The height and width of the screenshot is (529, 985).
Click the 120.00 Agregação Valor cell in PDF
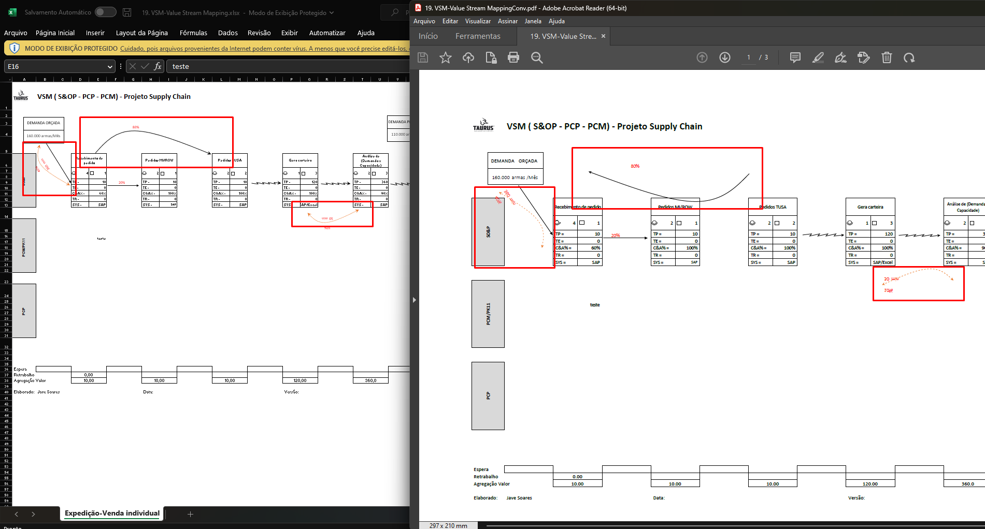[x=870, y=484]
